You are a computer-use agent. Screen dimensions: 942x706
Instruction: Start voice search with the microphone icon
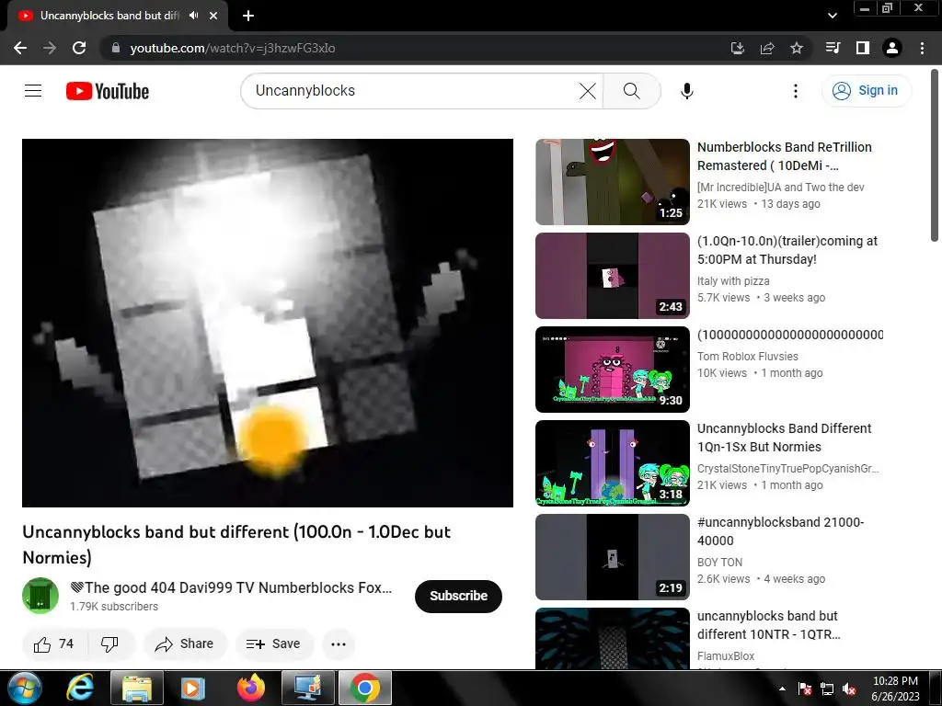[x=686, y=91]
